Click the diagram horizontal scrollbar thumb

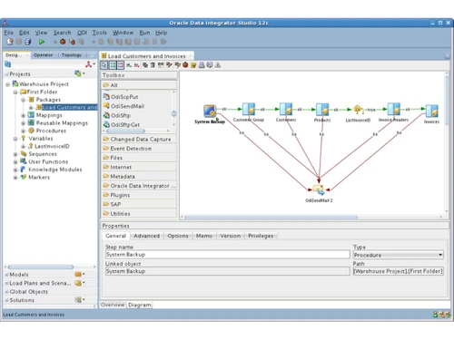[271, 217]
